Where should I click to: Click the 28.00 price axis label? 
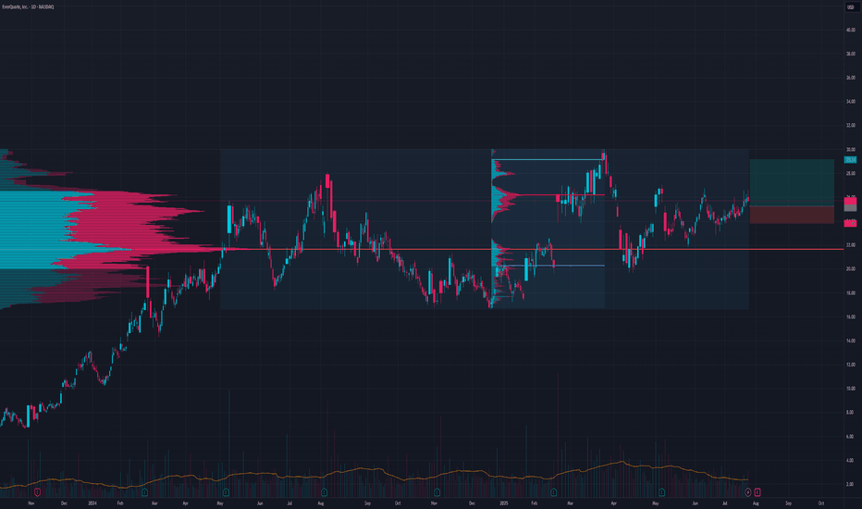coord(851,173)
